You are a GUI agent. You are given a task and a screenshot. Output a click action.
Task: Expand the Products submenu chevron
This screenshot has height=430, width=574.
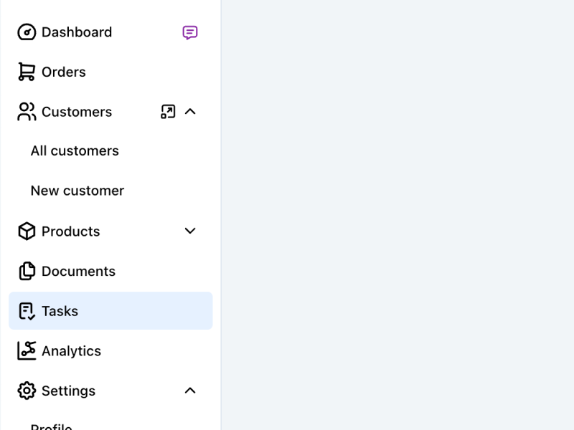190,231
